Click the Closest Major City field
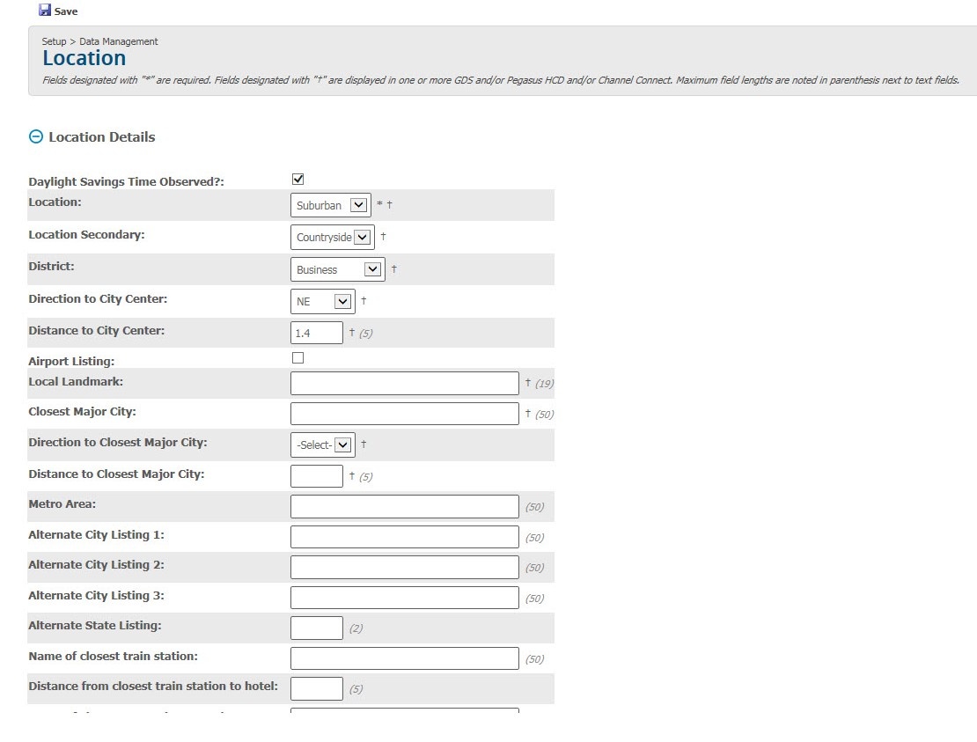Viewport: 977px width, 742px height. pos(404,414)
